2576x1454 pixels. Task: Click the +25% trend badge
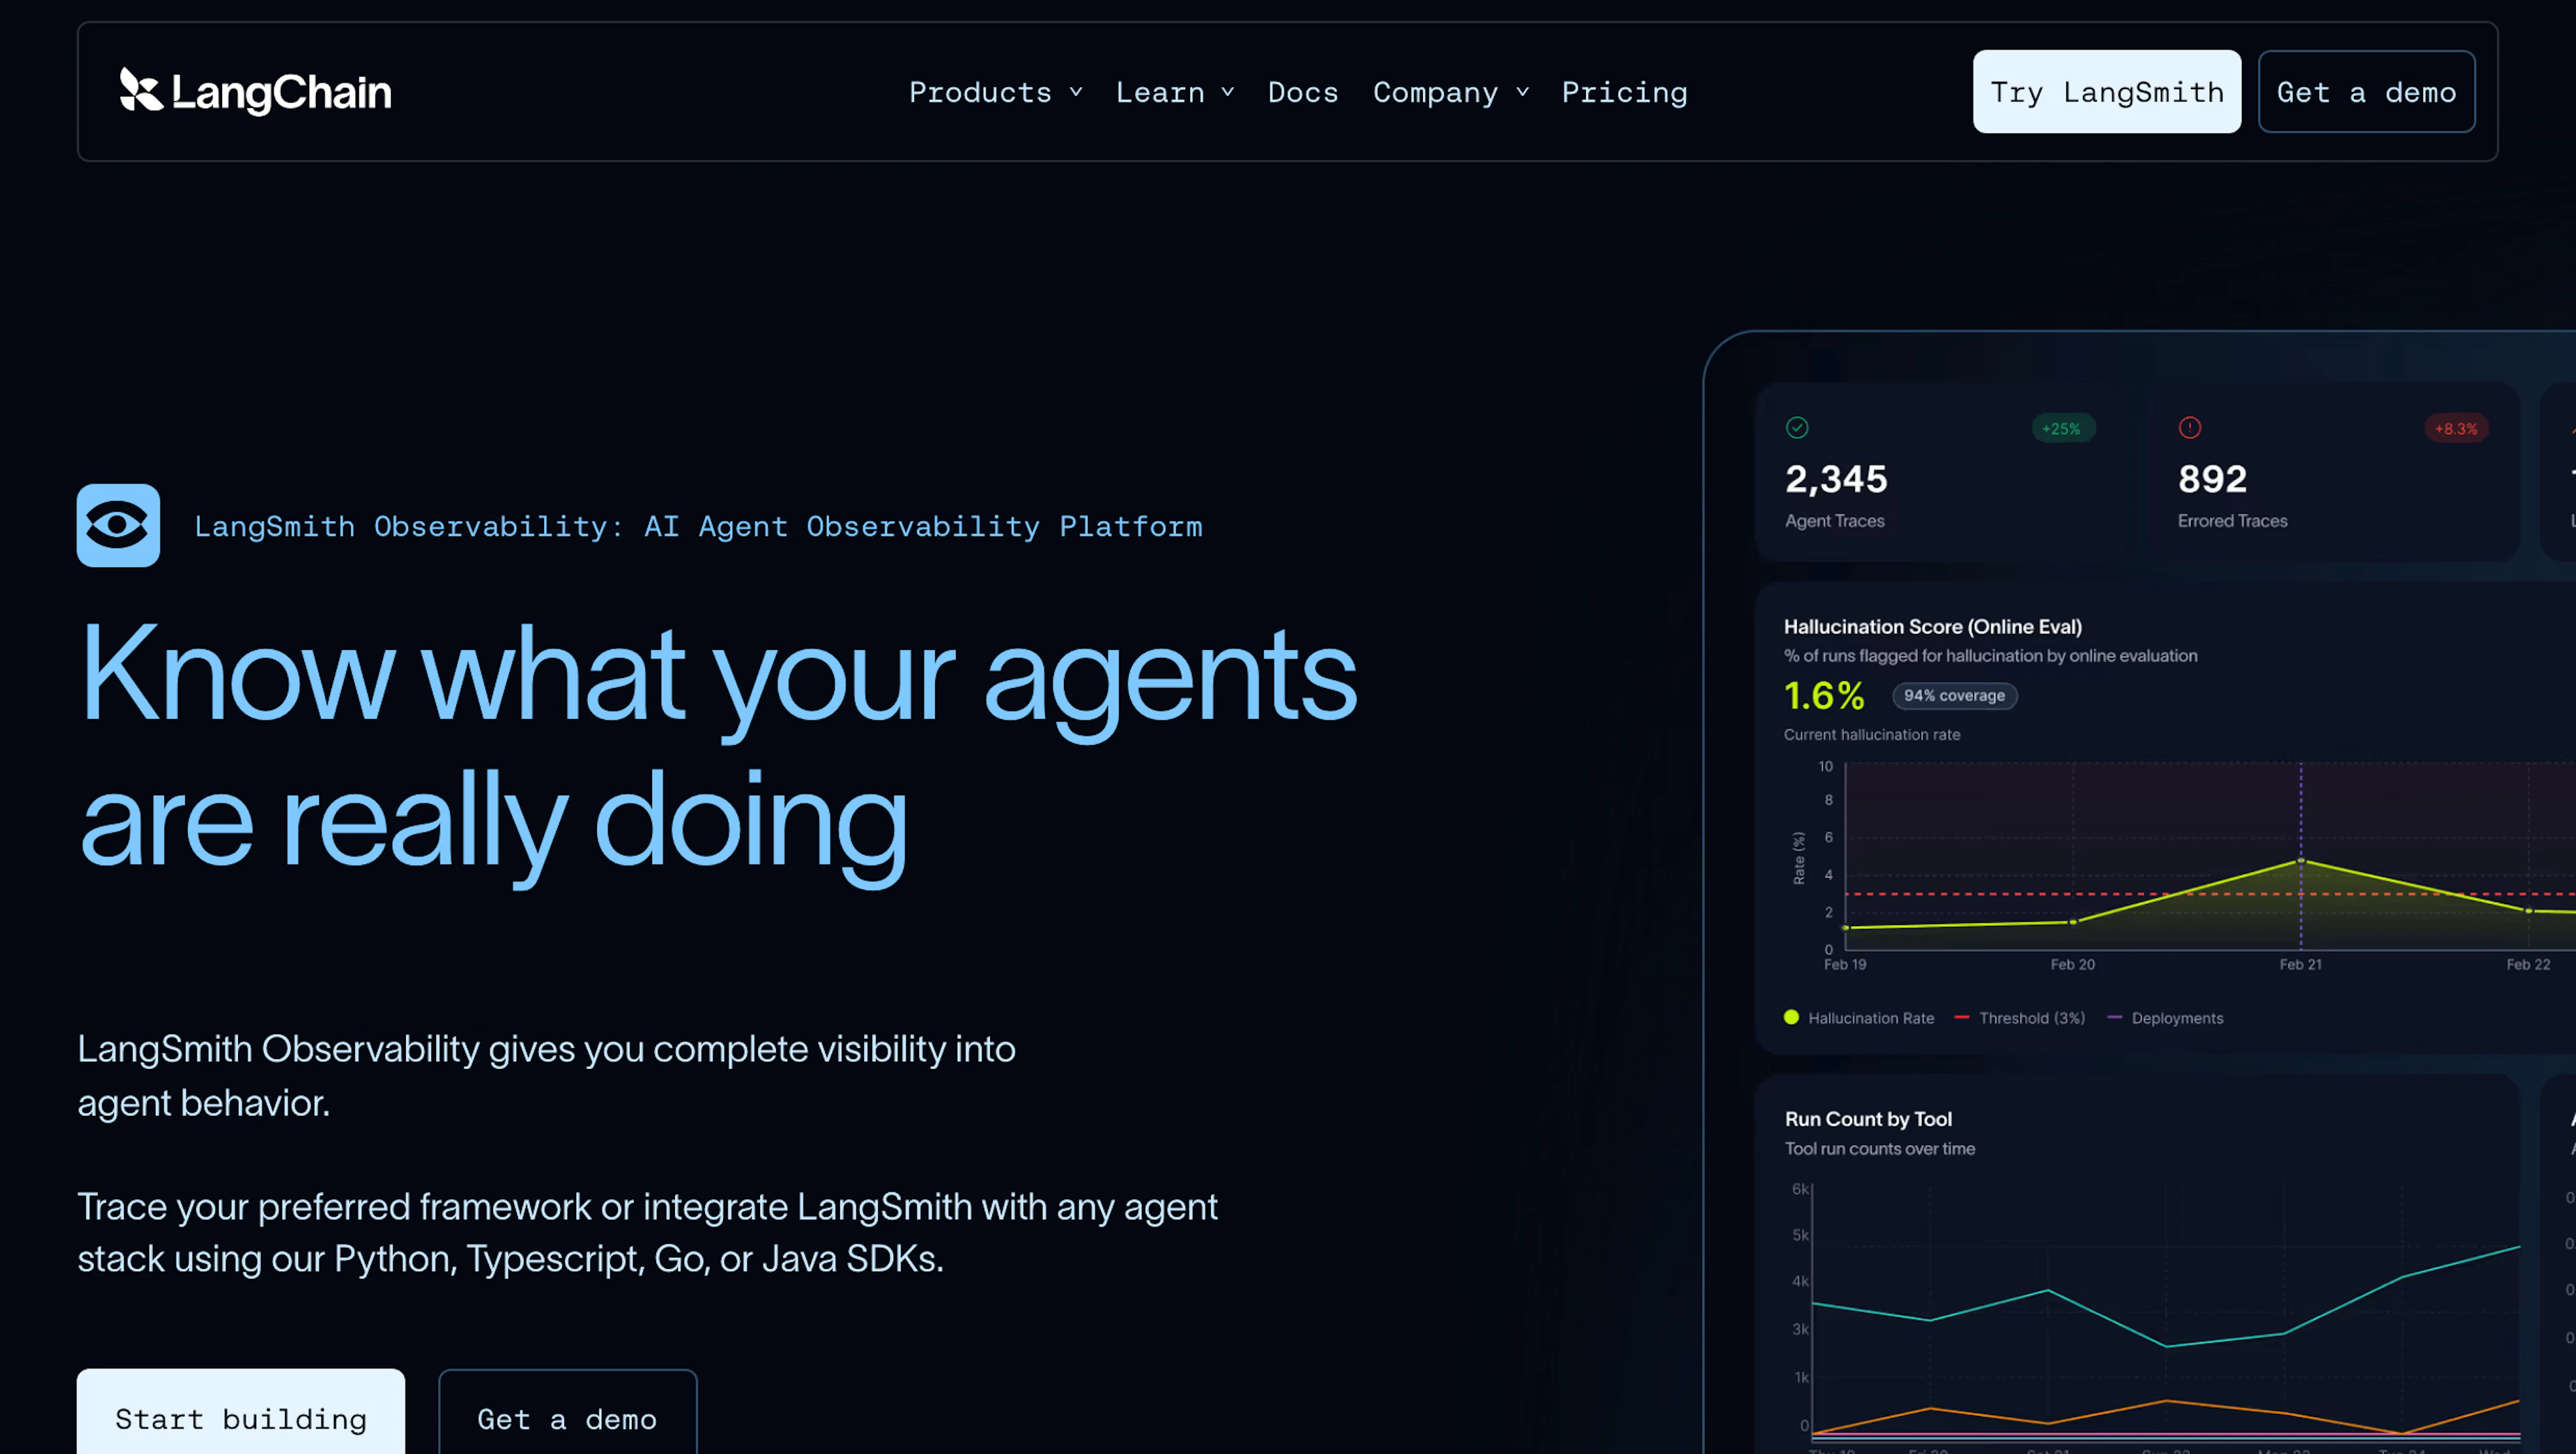pos(2063,428)
